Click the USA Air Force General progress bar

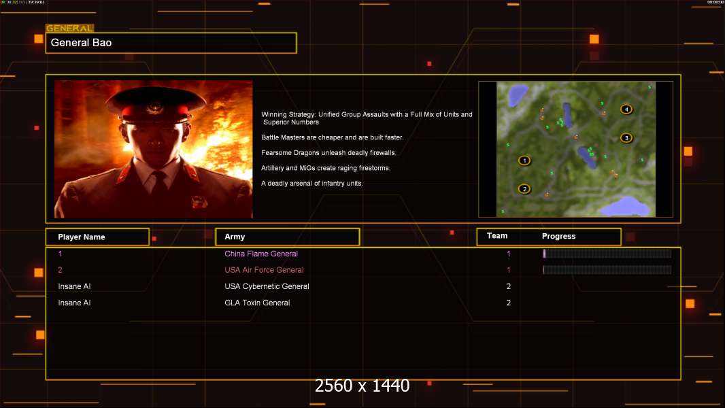(x=607, y=270)
